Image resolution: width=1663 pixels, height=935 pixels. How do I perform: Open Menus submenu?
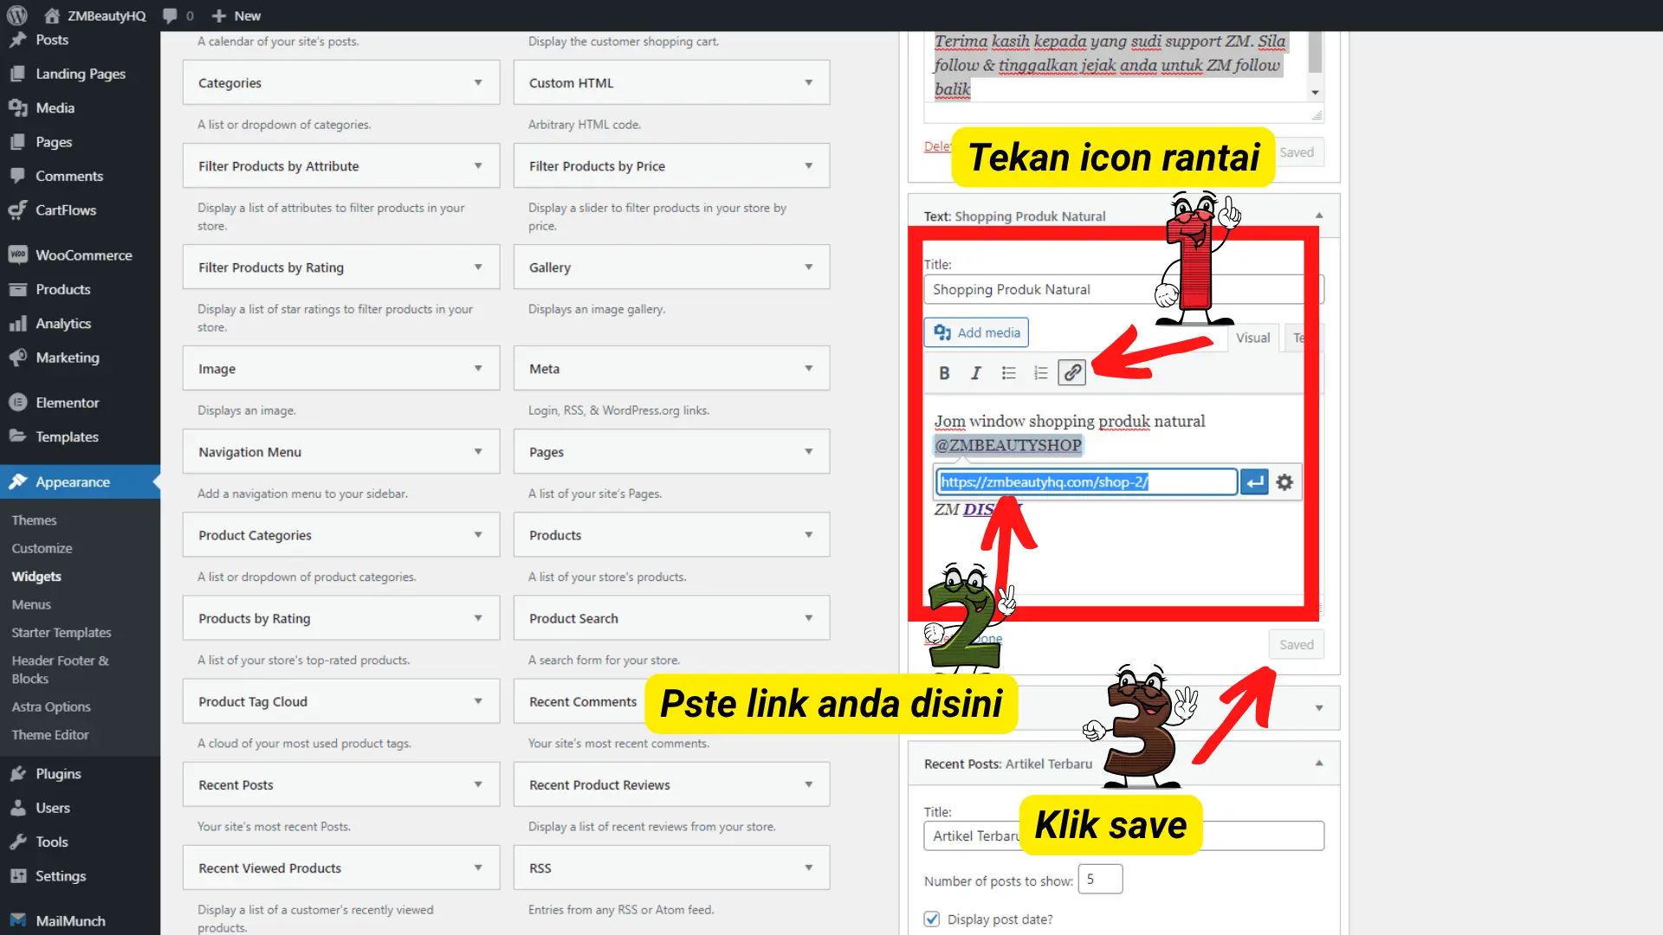pyautogui.click(x=31, y=604)
